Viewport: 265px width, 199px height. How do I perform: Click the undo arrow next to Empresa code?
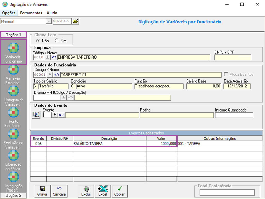click(54, 57)
